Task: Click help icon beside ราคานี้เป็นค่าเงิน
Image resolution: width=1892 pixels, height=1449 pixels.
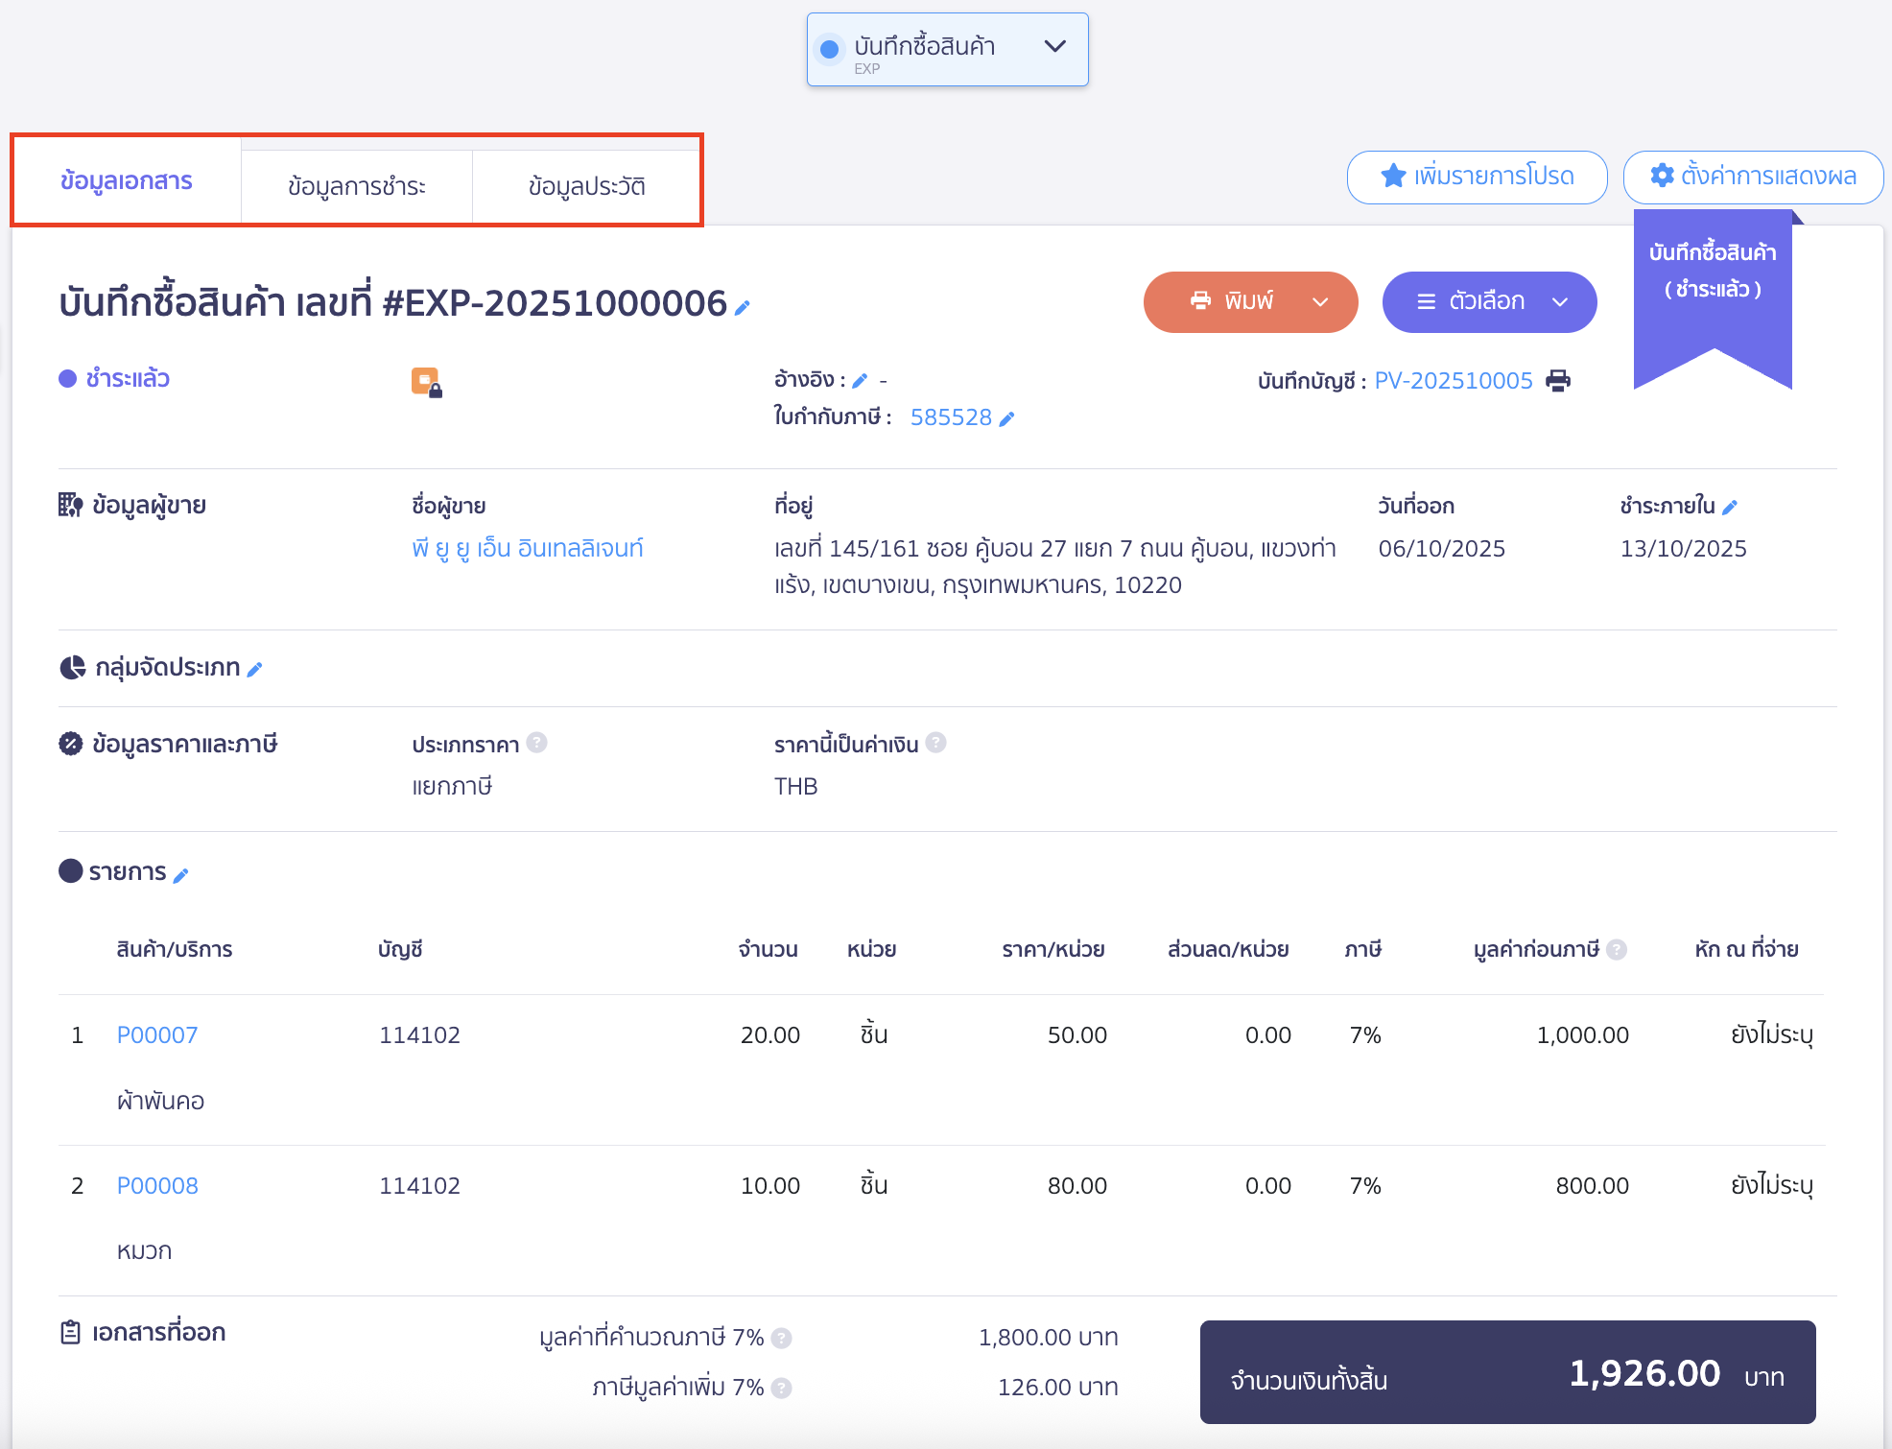Action: (936, 743)
